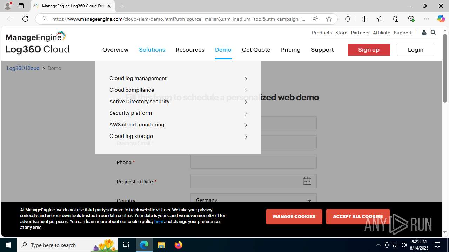Open Microsoft Edge from the taskbar

click(144, 245)
